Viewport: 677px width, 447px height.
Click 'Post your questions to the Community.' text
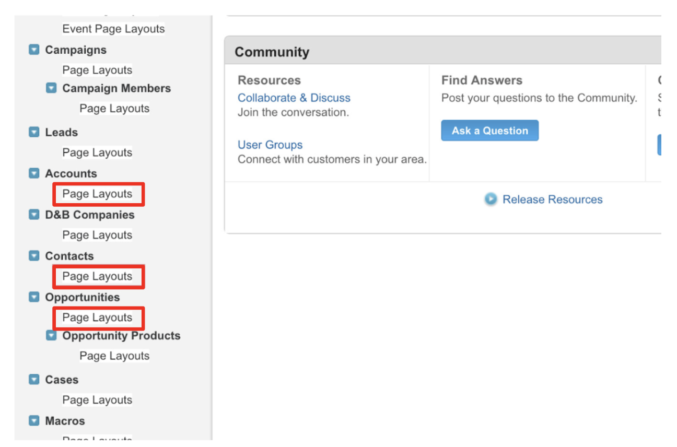pos(539,98)
